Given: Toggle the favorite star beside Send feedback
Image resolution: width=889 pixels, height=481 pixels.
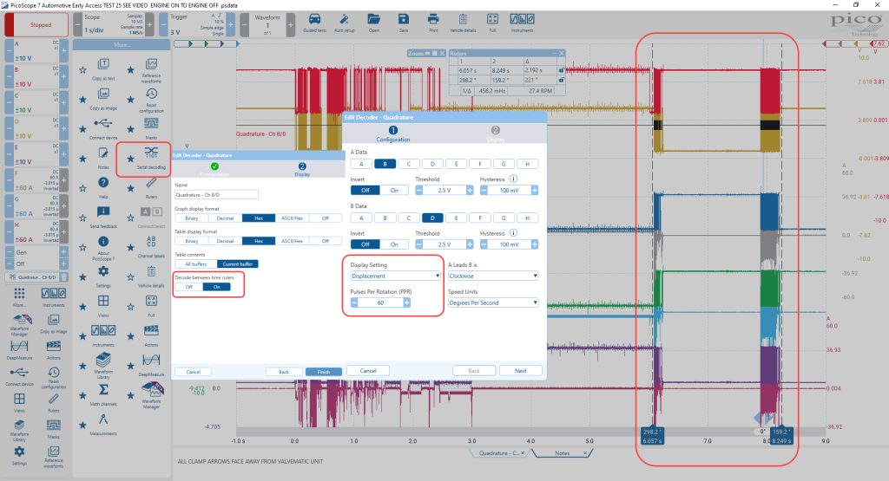Looking at the screenshot, I should [x=82, y=218].
